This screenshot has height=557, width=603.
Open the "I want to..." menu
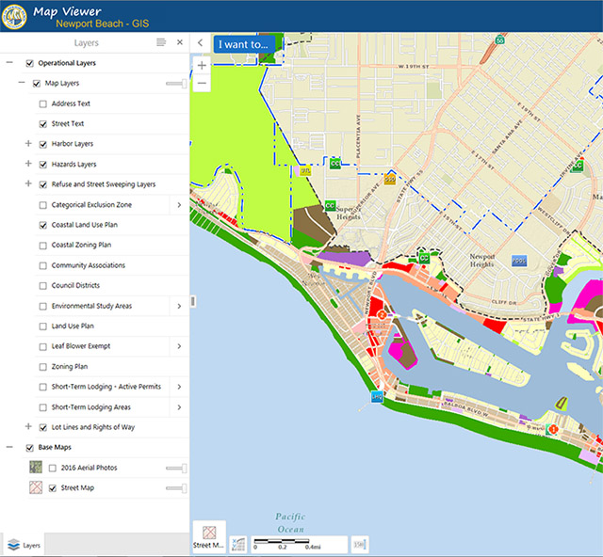pyautogui.click(x=243, y=44)
